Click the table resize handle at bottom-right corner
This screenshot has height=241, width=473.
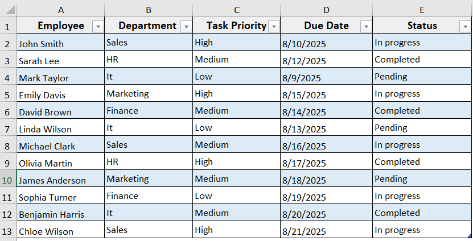(x=470, y=236)
